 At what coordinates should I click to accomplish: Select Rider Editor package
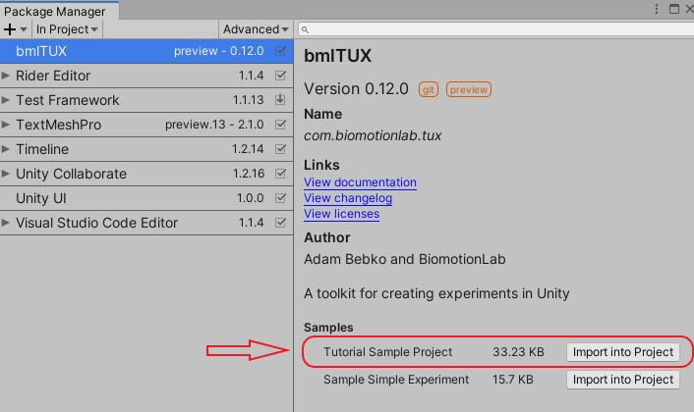pos(146,76)
